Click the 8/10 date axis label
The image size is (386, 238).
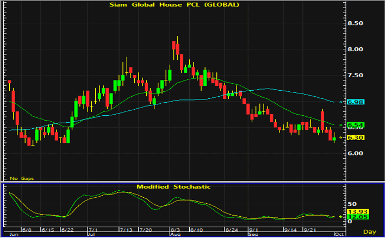[x=196, y=230]
